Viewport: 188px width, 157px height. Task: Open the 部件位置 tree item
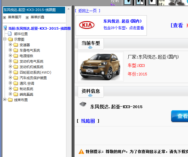[21, 34]
